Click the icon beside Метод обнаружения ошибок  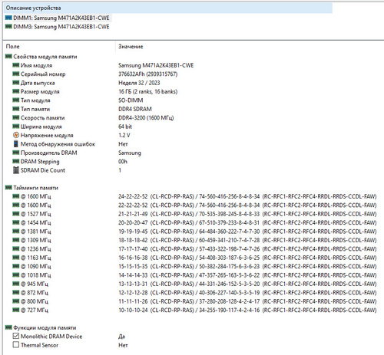(x=16, y=144)
